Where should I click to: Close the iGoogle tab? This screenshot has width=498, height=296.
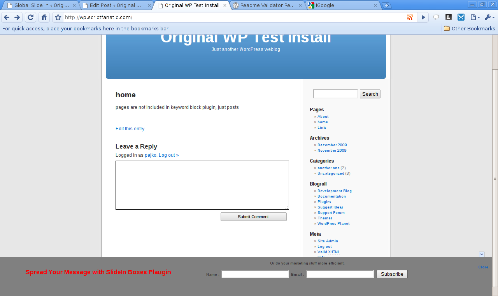(x=375, y=5)
